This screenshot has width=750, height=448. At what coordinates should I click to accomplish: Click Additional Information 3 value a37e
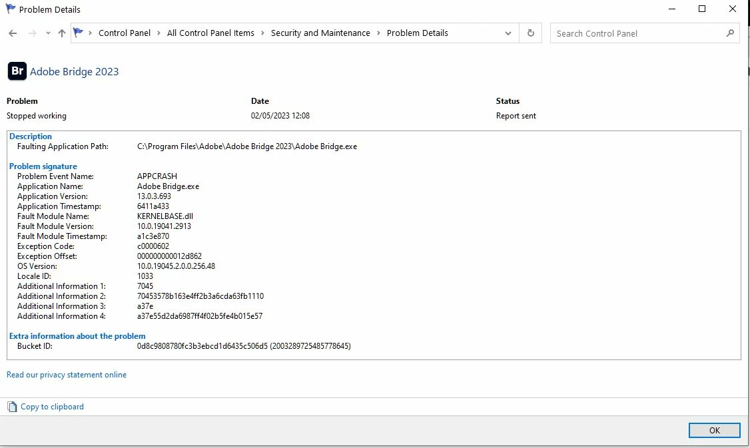(145, 306)
